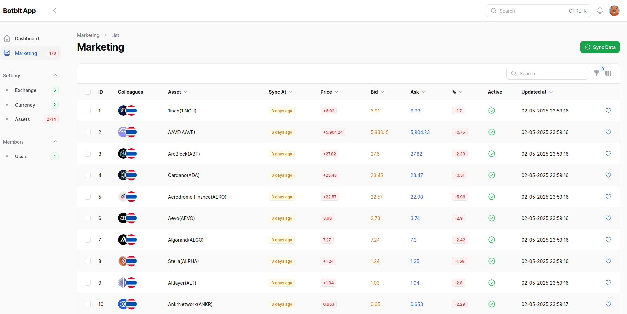
Task: Sort by Ask column
Action: coord(418,92)
